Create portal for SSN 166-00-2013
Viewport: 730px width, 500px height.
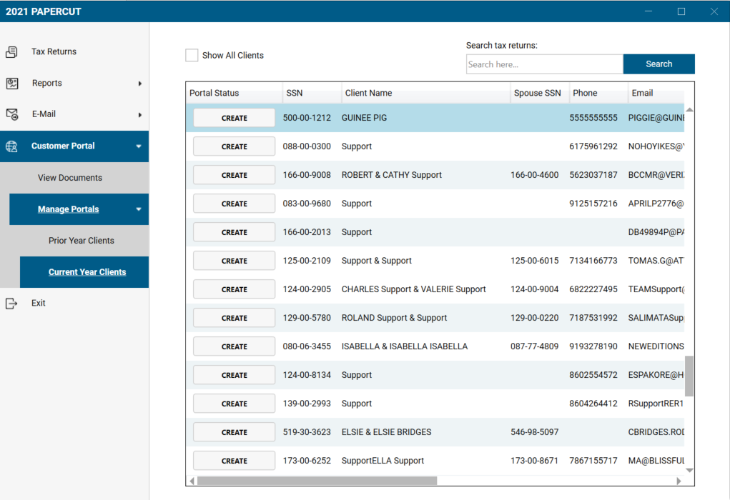pyautogui.click(x=235, y=233)
